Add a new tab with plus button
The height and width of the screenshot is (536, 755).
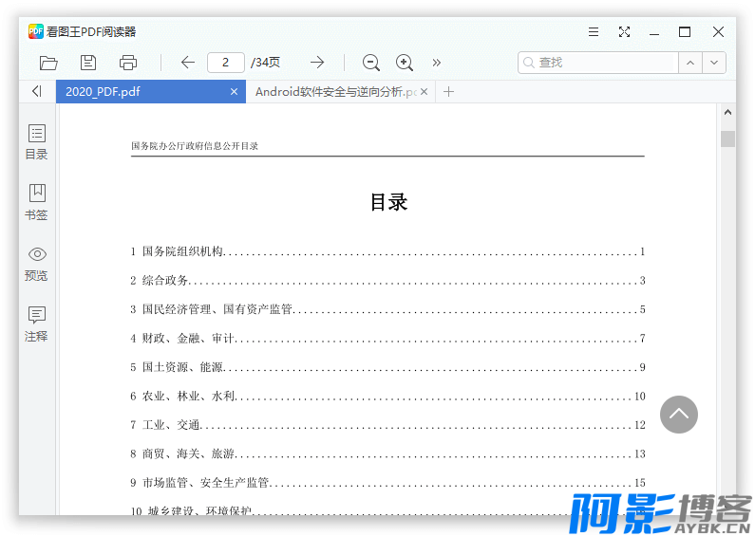tap(449, 92)
